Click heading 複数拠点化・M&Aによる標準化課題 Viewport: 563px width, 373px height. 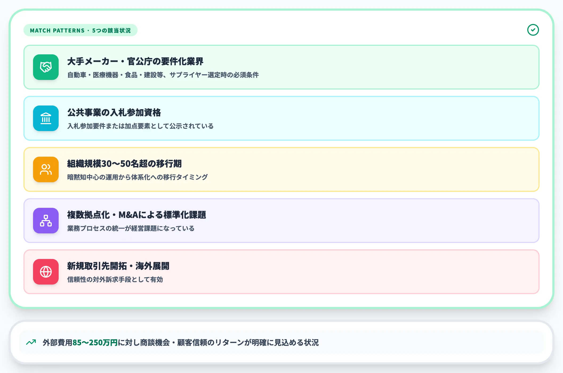pyautogui.click(x=136, y=215)
